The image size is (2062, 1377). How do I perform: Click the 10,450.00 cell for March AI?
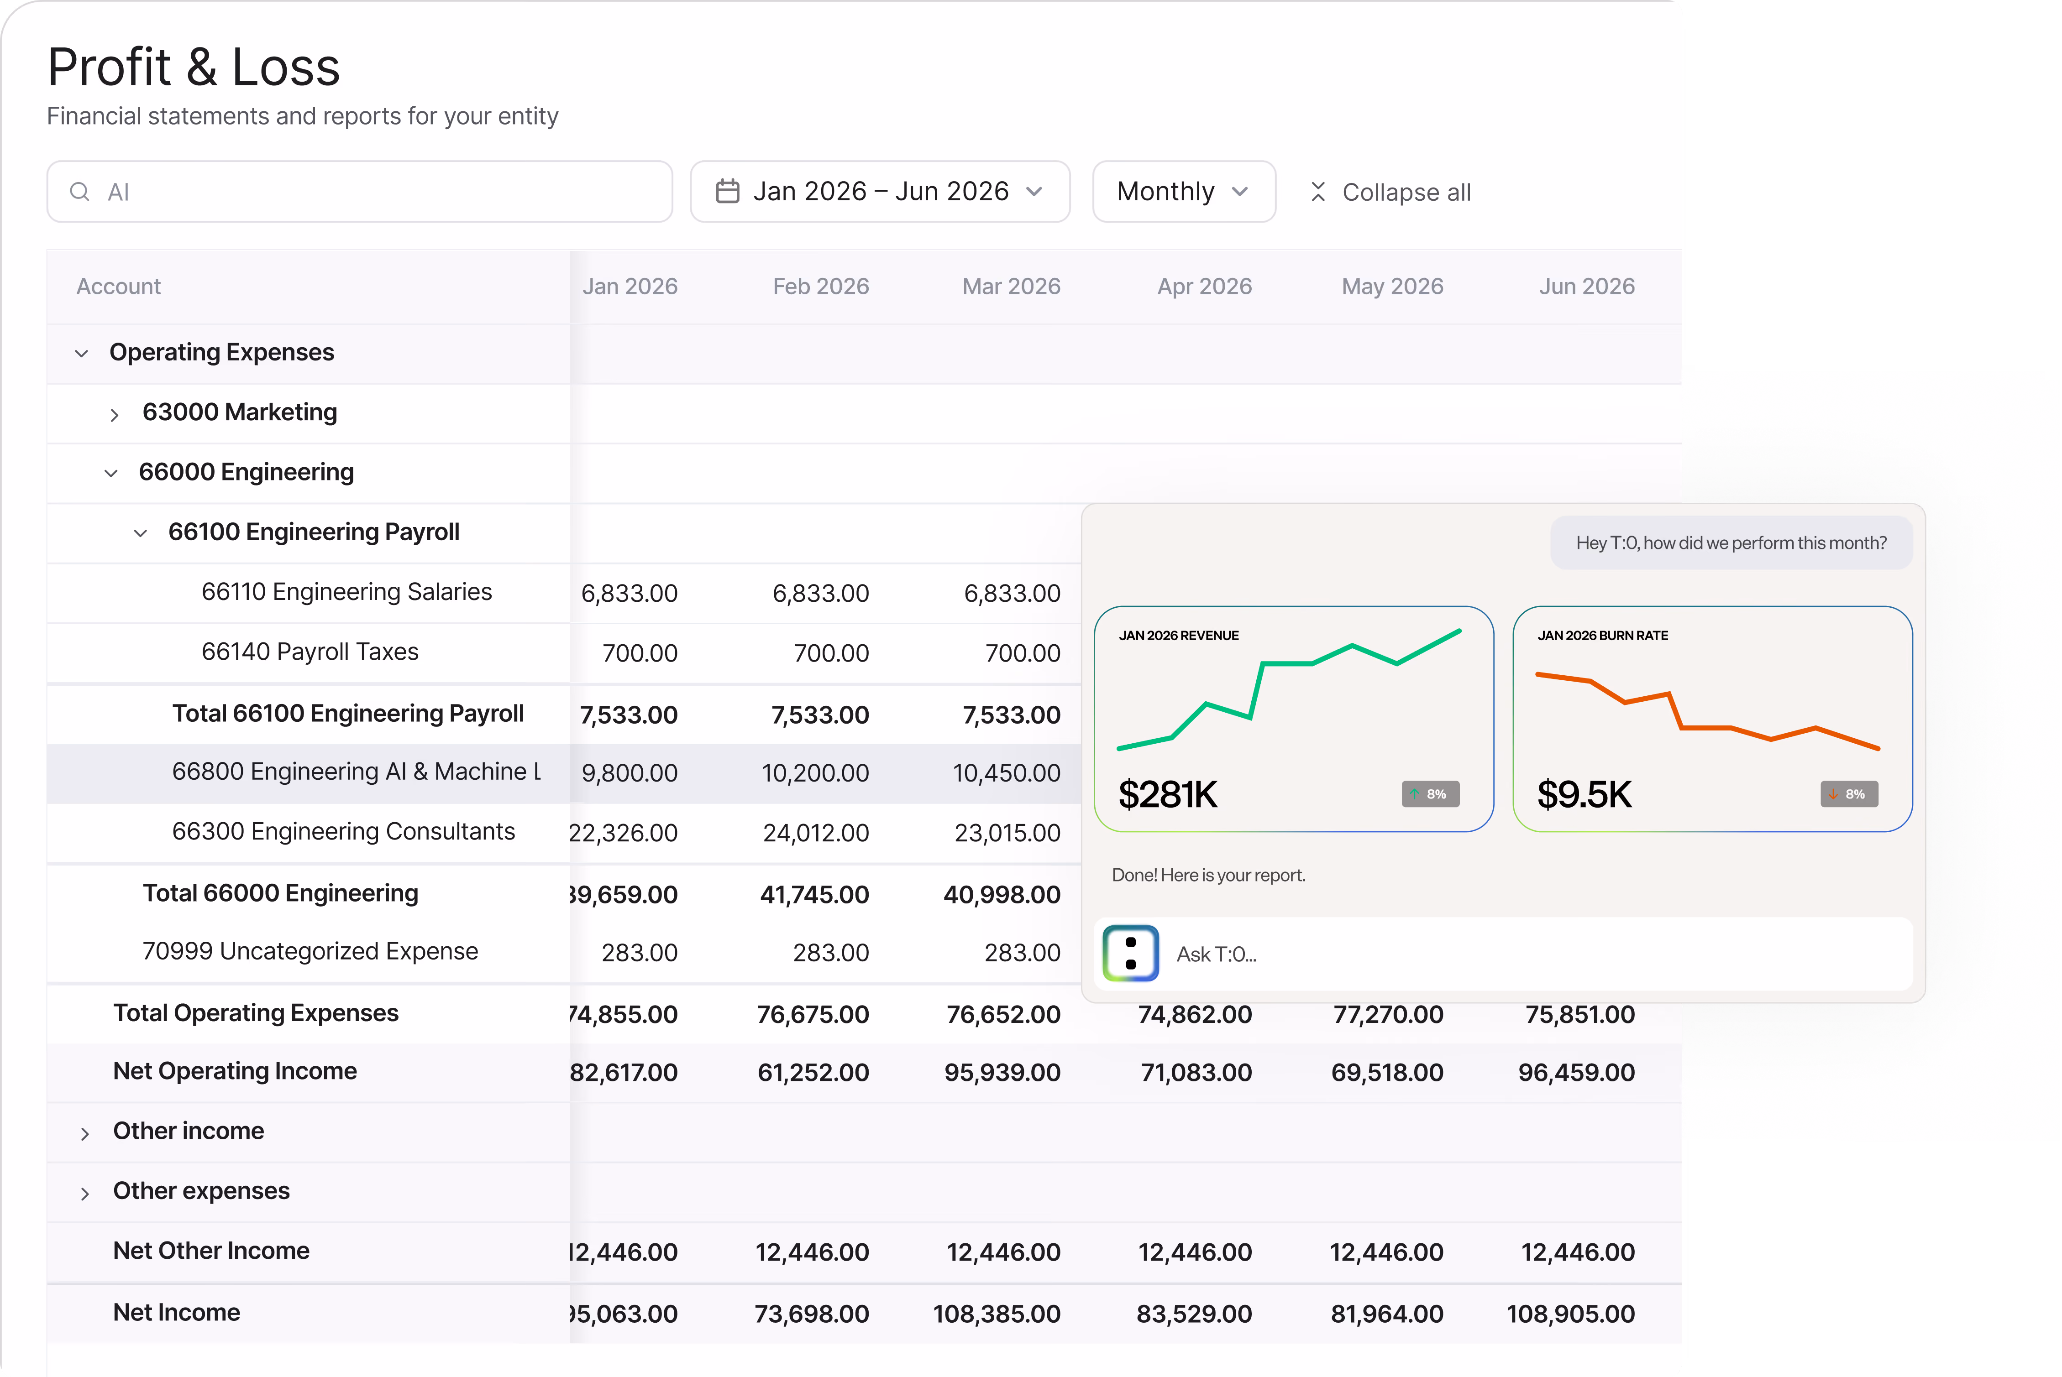click(x=1007, y=773)
